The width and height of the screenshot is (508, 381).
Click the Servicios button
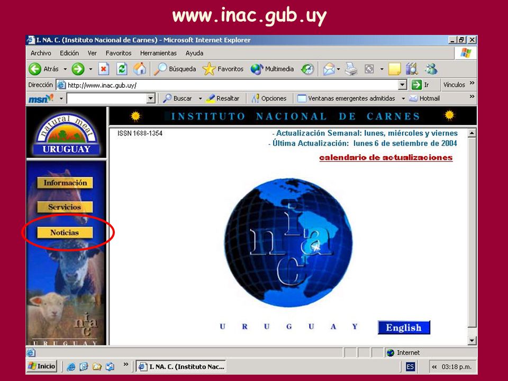click(x=65, y=207)
